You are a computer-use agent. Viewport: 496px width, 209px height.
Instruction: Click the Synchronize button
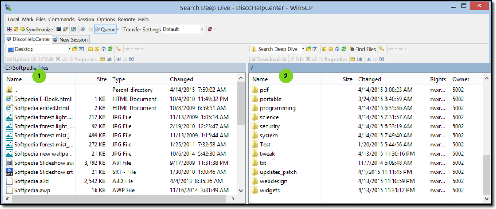(36, 29)
